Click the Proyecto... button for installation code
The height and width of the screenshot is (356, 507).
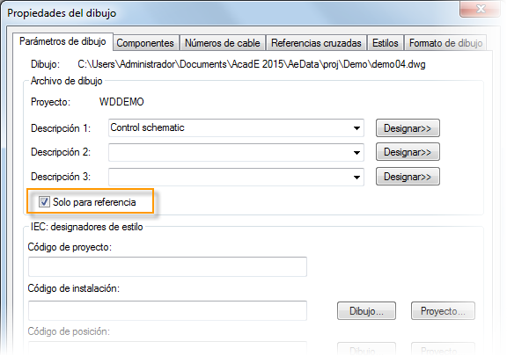tap(443, 311)
